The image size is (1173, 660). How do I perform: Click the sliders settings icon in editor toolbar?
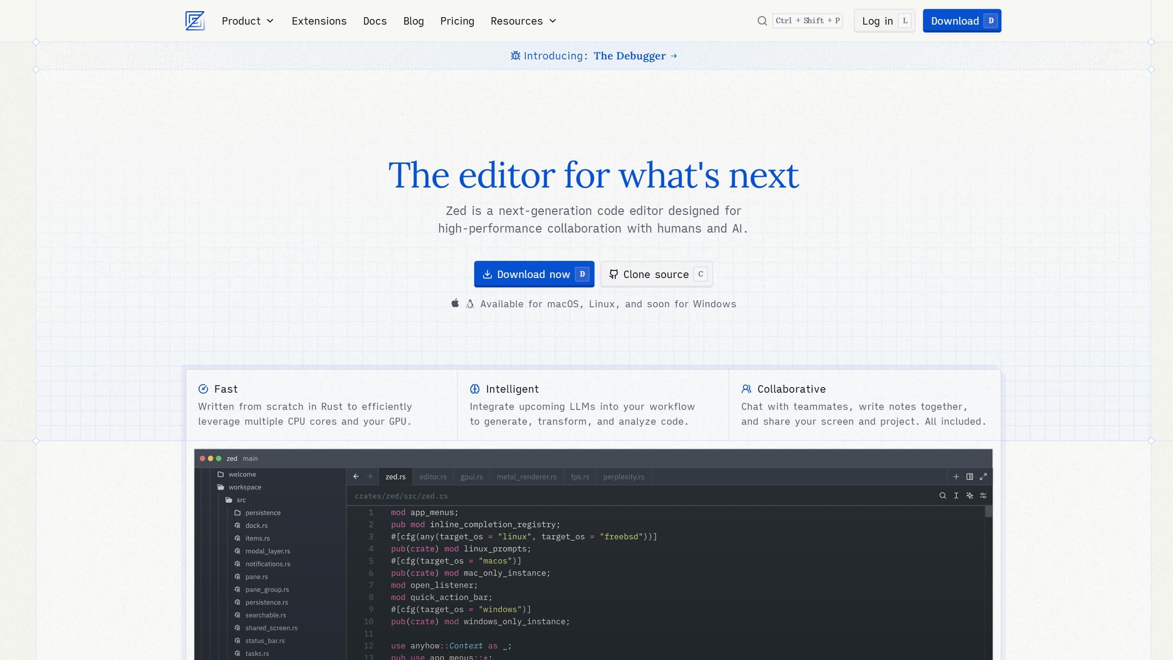[983, 496]
